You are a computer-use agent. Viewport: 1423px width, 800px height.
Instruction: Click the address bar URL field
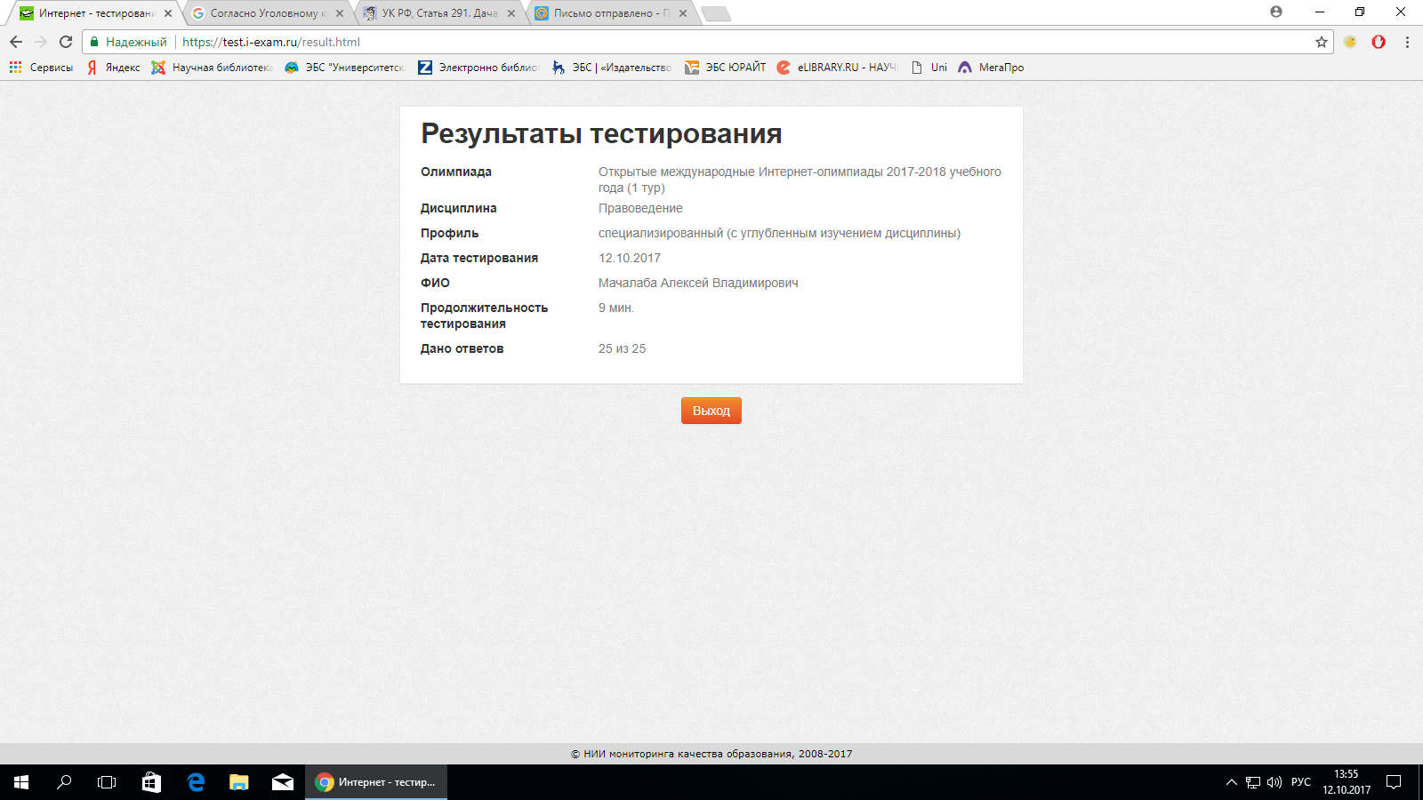tap(711, 42)
